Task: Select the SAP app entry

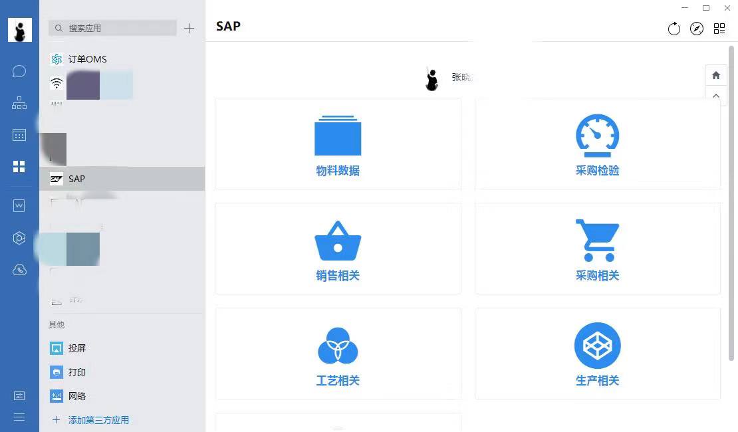Action: pyautogui.click(x=76, y=179)
